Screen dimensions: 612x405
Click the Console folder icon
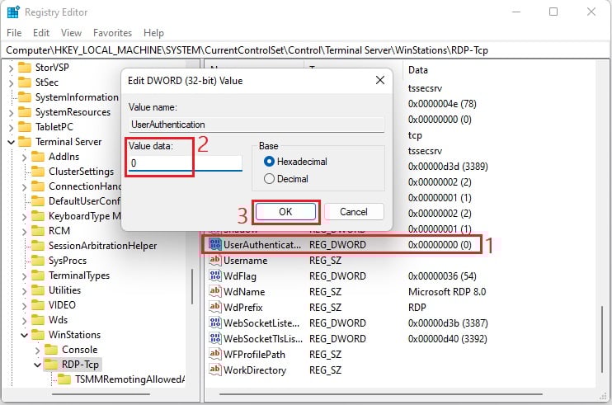(x=51, y=349)
